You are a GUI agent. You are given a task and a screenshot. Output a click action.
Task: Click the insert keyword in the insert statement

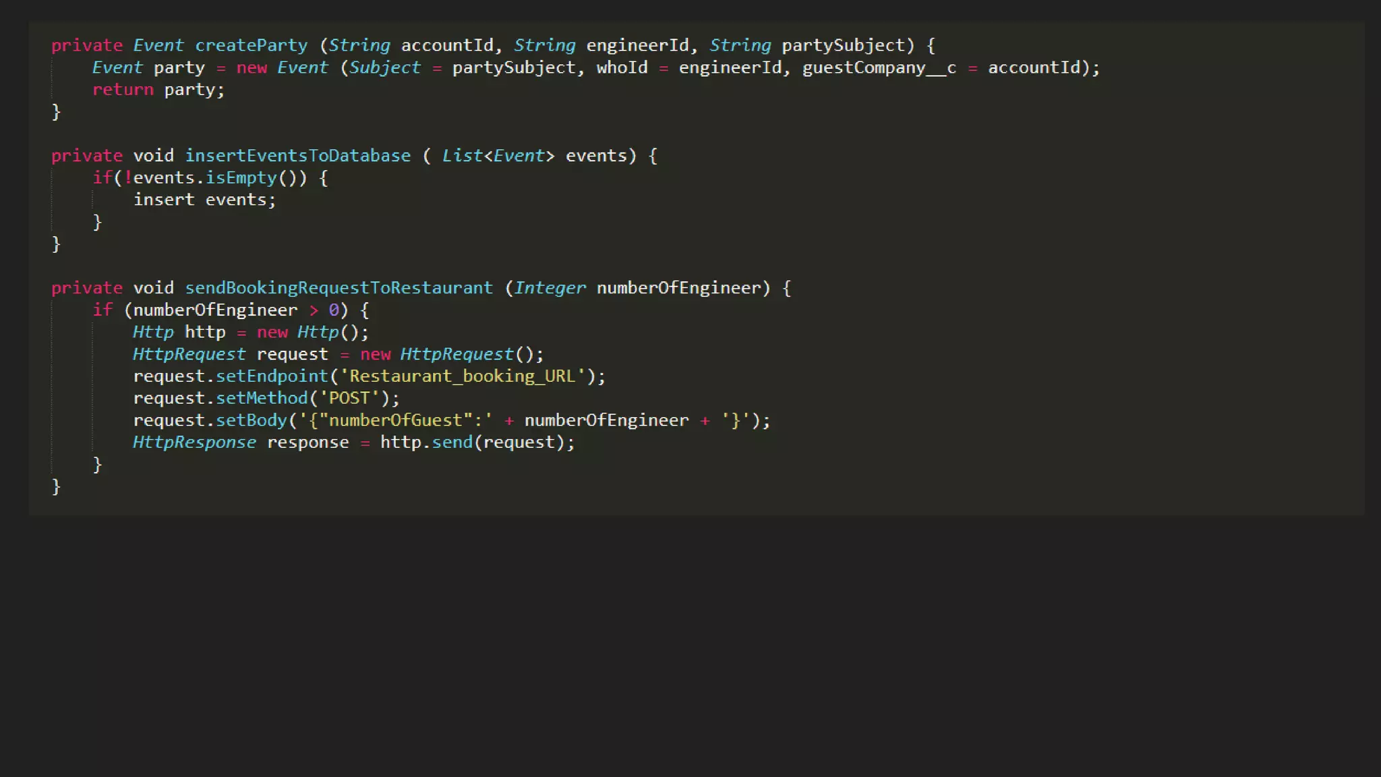163,200
